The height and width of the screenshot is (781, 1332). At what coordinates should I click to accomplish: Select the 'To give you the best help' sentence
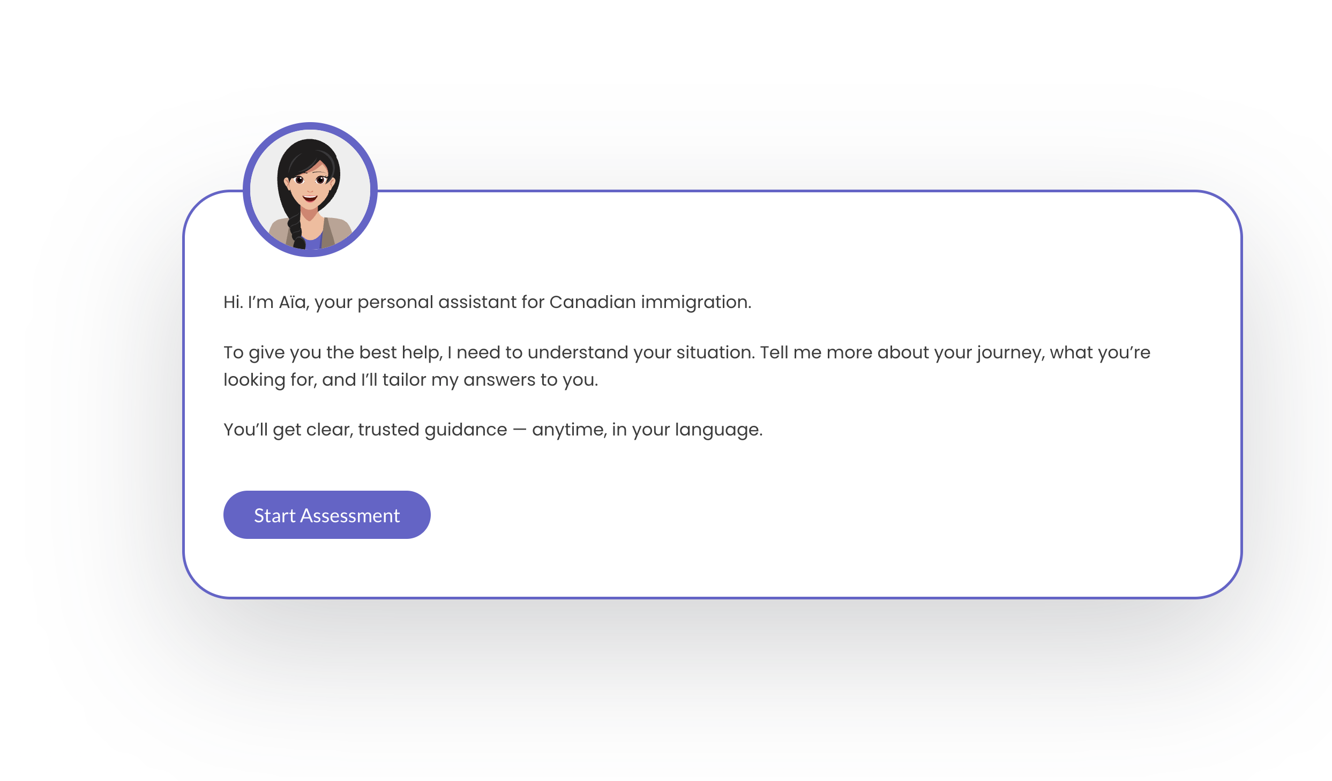pos(332,352)
